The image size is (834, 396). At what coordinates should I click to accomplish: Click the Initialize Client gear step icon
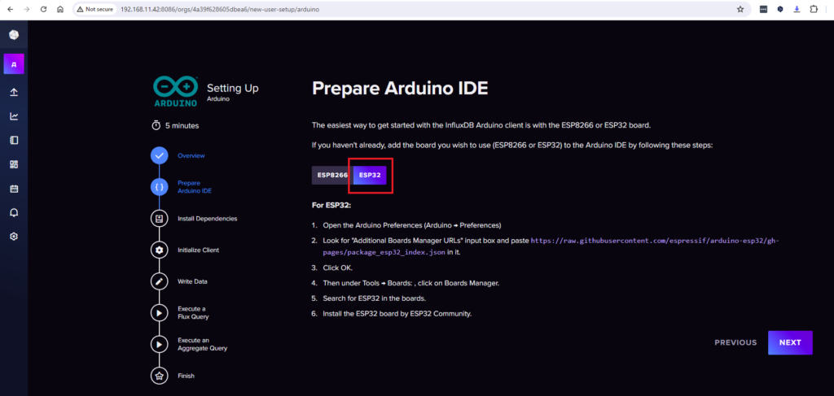[159, 250]
